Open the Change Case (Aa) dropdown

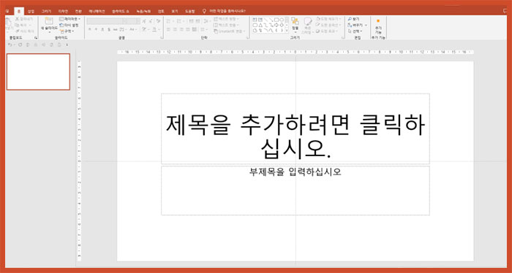[x=134, y=29]
